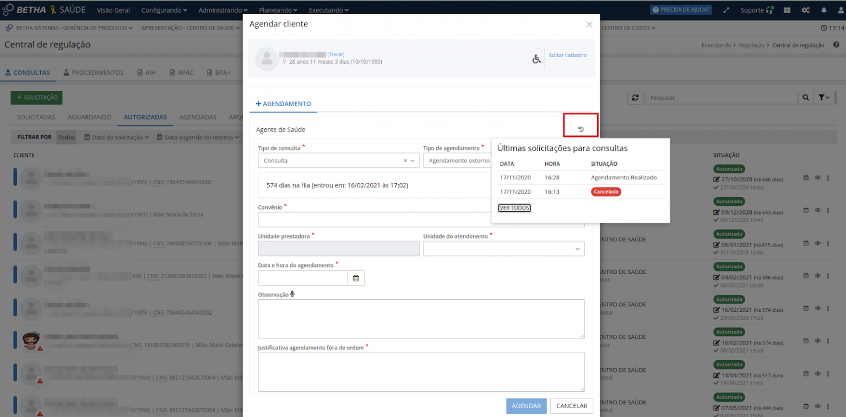Expand Apresentação - Centro de Saúde selector
This screenshot has width=846, height=417.
pyautogui.click(x=191, y=28)
